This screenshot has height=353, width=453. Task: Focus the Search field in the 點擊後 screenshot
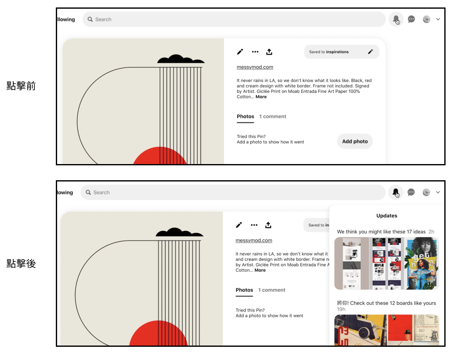pyautogui.click(x=233, y=192)
